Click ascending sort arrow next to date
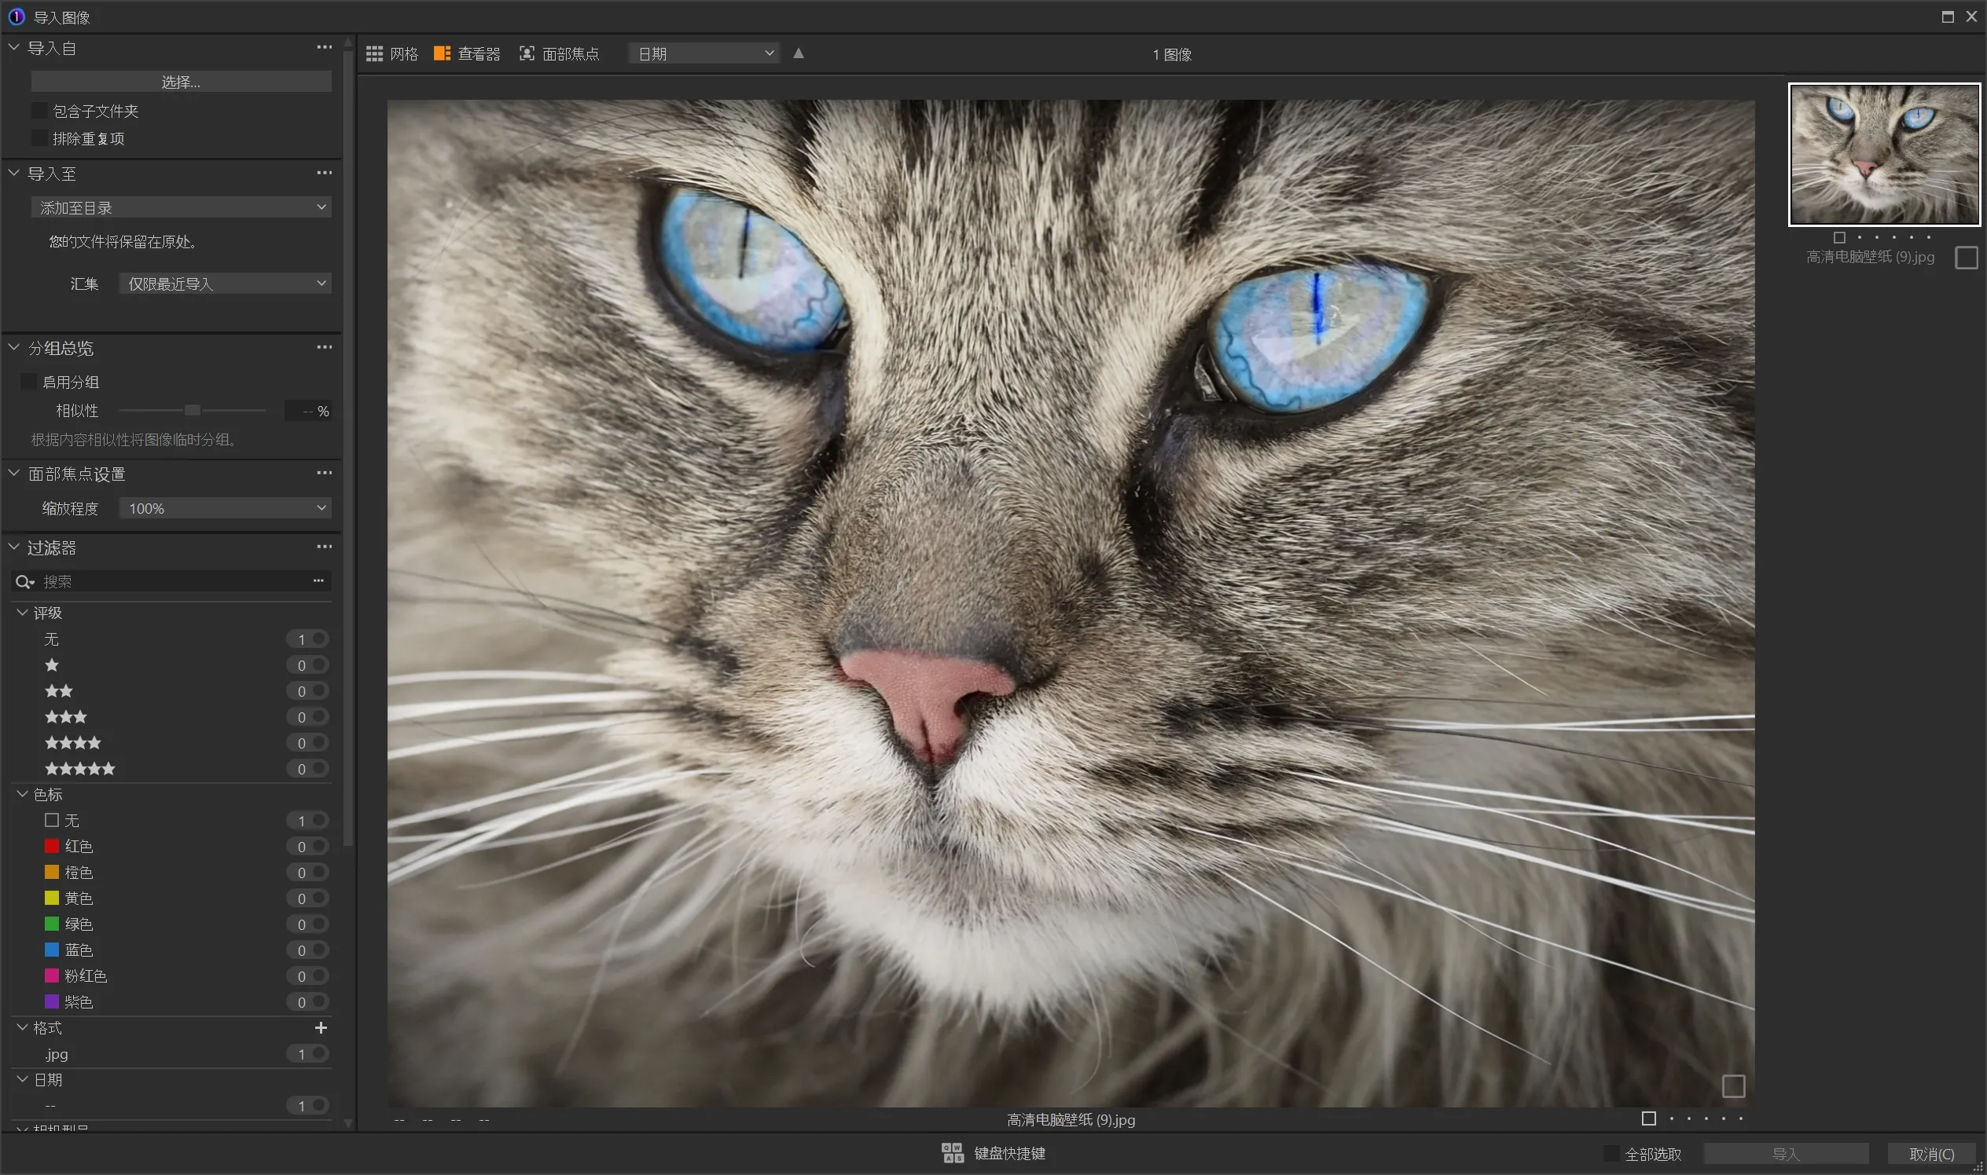This screenshot has width=1987, height=1175. (x=798, y=54)
